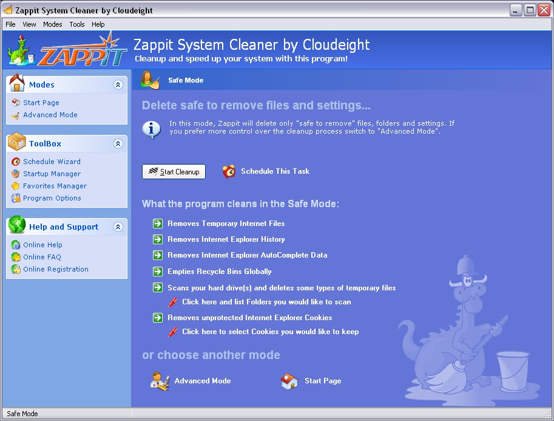Open Program Options
This screenshot has height=421, width=554.
(x=52, y=198)
